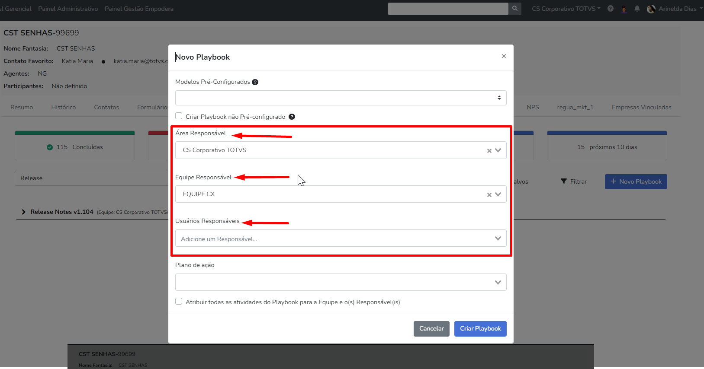Click the search magnifier icon in top bar

pos(514,9)
